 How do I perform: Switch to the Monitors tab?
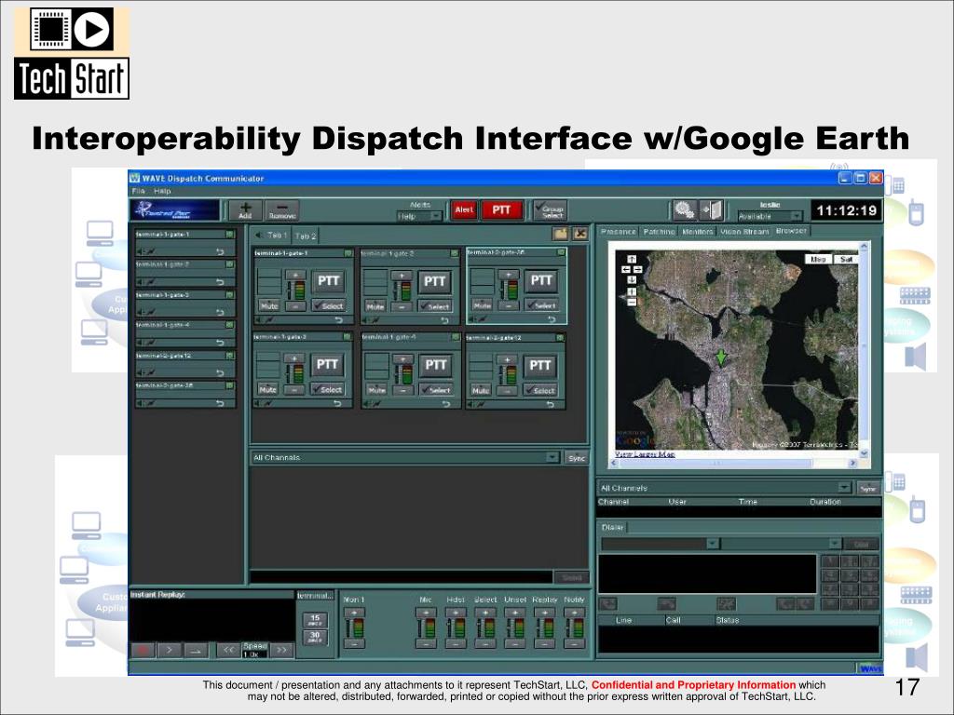pos(697,232)
